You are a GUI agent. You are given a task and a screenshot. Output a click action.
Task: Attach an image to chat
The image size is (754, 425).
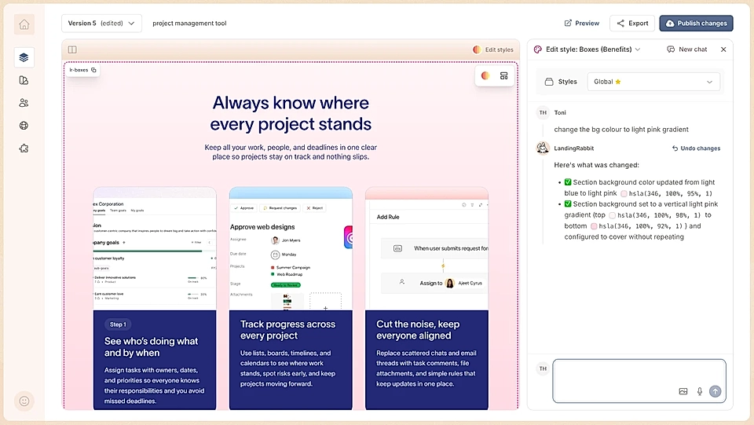coord(683,391)
